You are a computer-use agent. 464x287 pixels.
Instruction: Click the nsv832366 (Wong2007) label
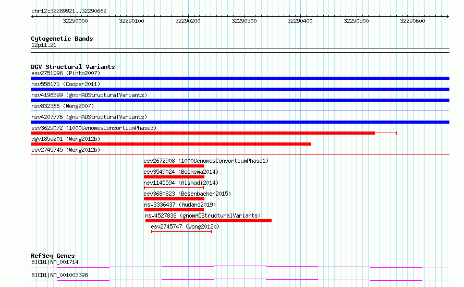pyautogui.click(x=63, y=106)
